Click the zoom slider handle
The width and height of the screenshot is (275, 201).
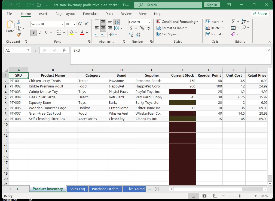pos(240,196)
